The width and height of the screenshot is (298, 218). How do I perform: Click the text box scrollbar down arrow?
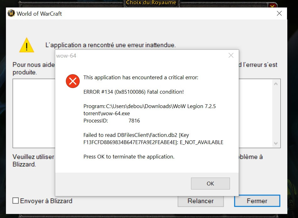pos(276,143)
